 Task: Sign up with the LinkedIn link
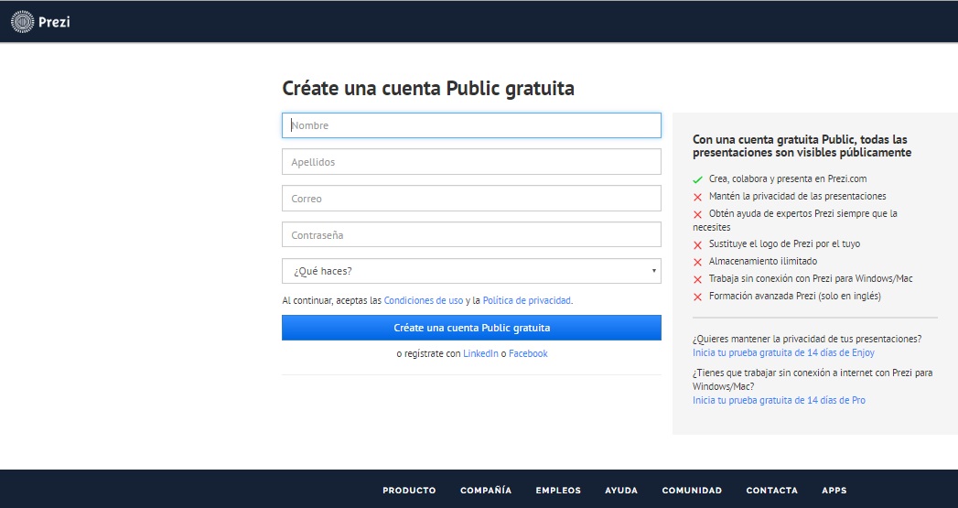point(480,353)
